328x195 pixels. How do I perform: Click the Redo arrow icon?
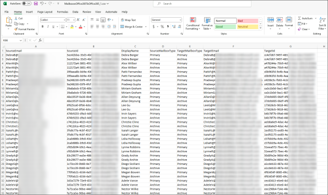pos(50,3)
